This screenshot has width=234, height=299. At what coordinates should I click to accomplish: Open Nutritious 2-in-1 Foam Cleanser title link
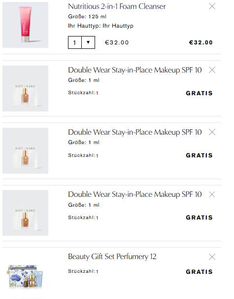[117, 6]
